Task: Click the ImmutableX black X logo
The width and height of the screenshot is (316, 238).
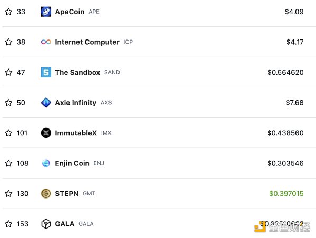Action: point(46,133)
